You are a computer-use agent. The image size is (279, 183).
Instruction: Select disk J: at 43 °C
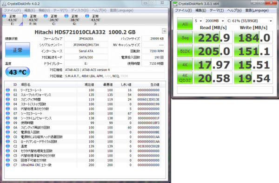point(95,20)
